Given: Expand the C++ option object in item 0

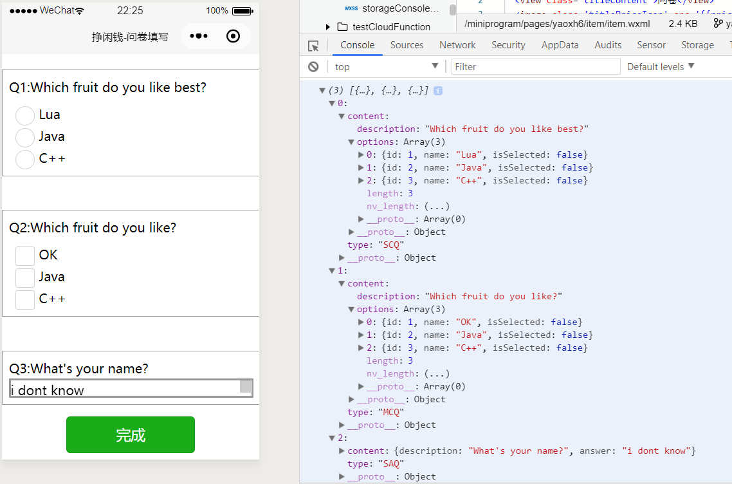Looking at the screenshot, I should tap(360, 180).
